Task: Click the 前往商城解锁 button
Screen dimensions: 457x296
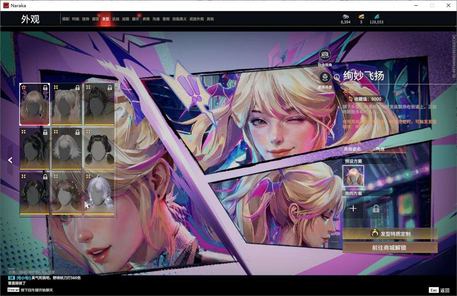Action: [390, 248]
